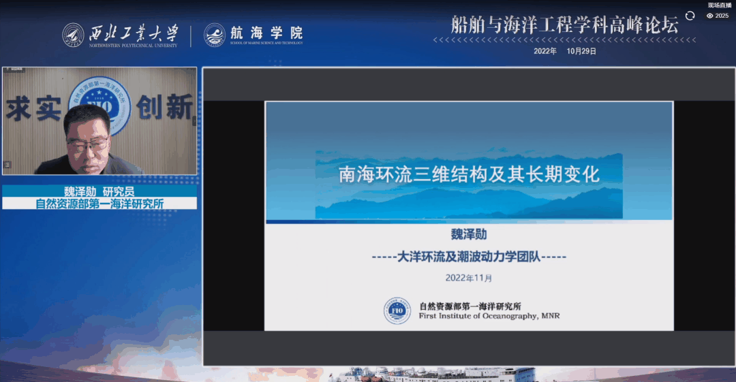Click the caption 自然资源部第一海洋研究所 under webcam

tap(99, 204)
